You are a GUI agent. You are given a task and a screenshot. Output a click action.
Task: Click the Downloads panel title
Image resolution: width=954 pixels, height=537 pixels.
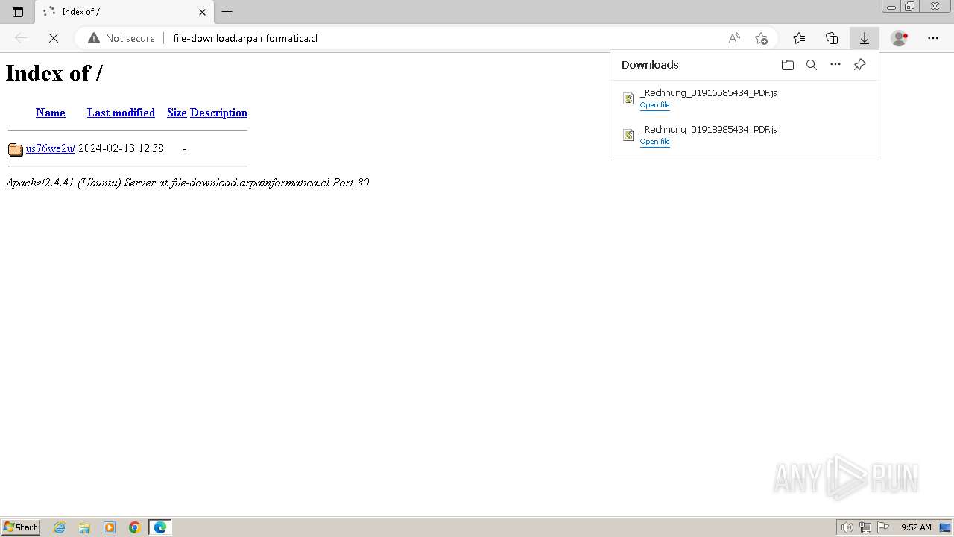(x=650, y=65)
